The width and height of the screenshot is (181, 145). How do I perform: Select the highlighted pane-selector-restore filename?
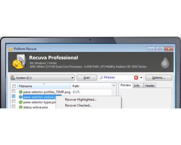point(39,97)
